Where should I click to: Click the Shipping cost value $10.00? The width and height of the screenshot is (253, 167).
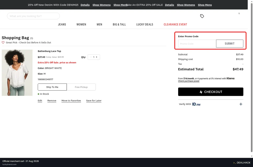[x=240, y=59]
